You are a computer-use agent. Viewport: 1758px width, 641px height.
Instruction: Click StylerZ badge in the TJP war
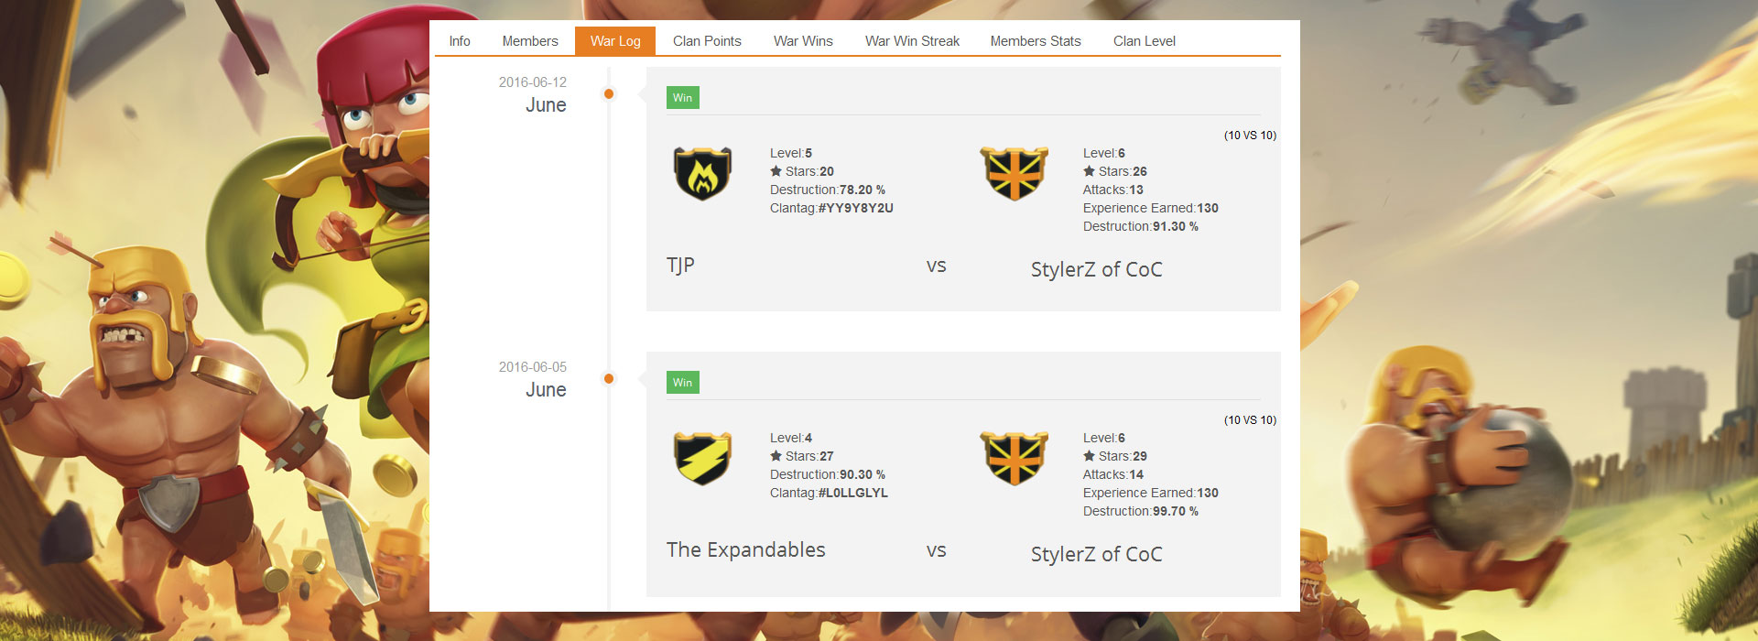coord(1015,174)
